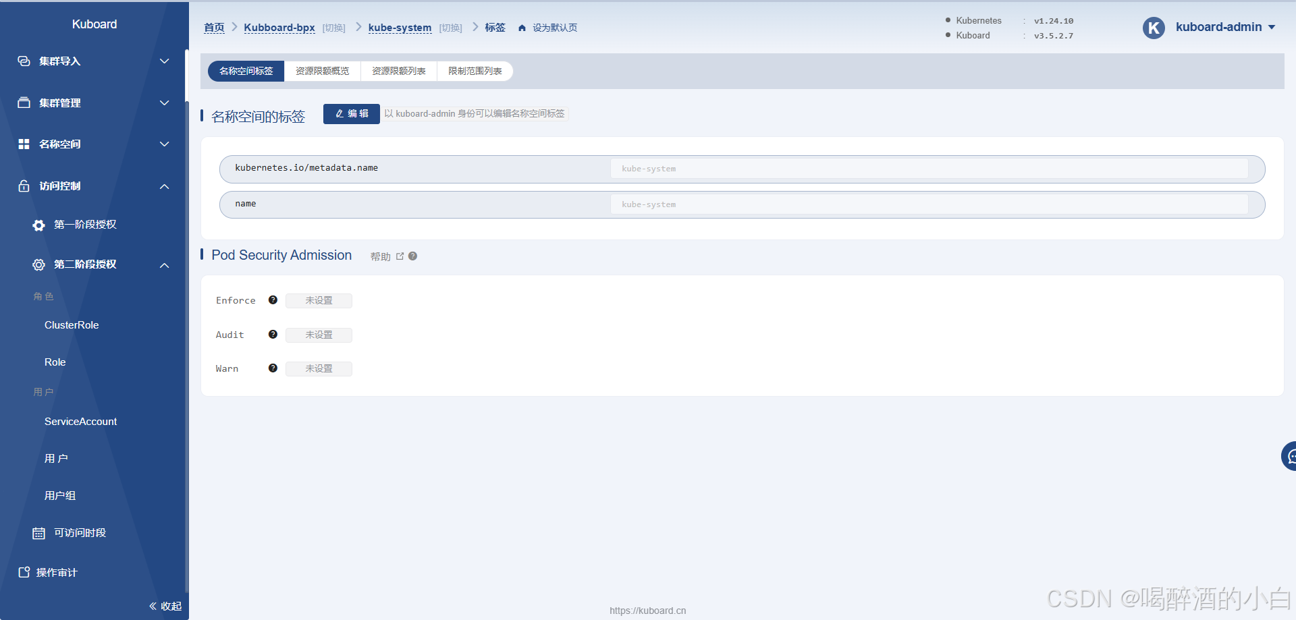Open the kube-system breadcrumb link
This screenshot has width=1296, height=620.
coord(400,28)
